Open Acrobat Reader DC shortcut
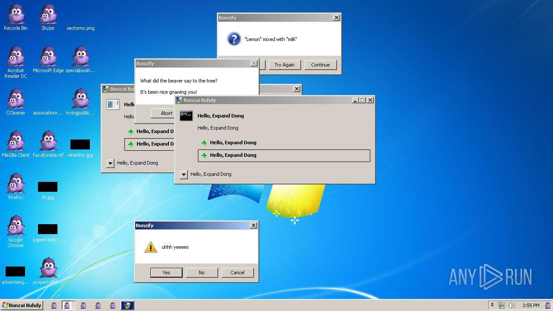Image resolution: width=553 pixels, height=311 pixels. tap(16, 62)
